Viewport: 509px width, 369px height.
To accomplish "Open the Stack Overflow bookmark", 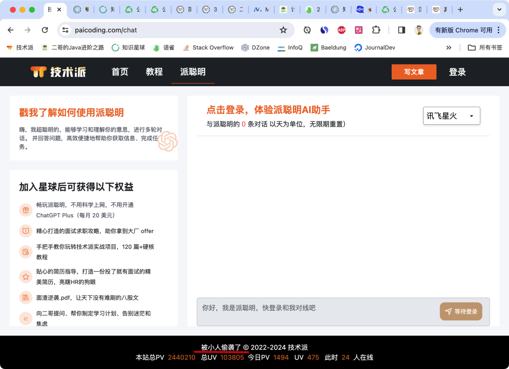I will [x=208, y=48].
